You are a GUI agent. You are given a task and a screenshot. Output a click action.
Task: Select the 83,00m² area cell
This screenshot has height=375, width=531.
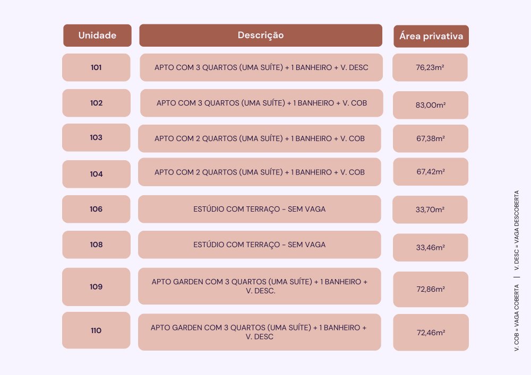pyautogui.click(x=430, y=105)
